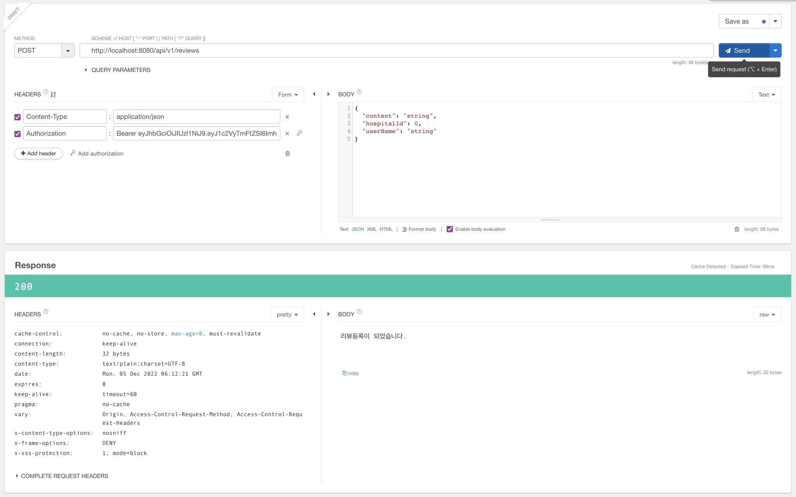Toggle Enable body evaluation checkbox
This screenshot has width=796, height=497.
pyautogui.click(x=450, y=229)
